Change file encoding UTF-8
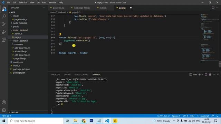221x124 pixels. (x=185, y=116)
